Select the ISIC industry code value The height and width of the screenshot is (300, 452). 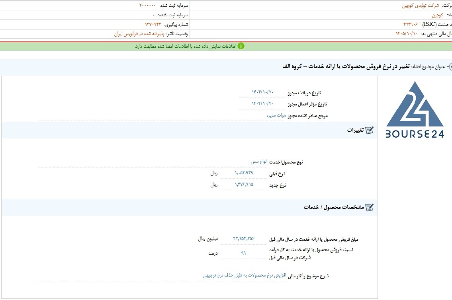(x=411, y=25)
